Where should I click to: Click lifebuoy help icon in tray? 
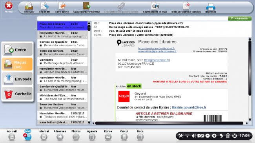coord(235,136)
